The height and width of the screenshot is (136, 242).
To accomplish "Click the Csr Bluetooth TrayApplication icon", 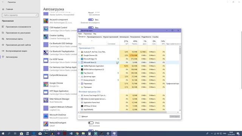I will (46, 53).
